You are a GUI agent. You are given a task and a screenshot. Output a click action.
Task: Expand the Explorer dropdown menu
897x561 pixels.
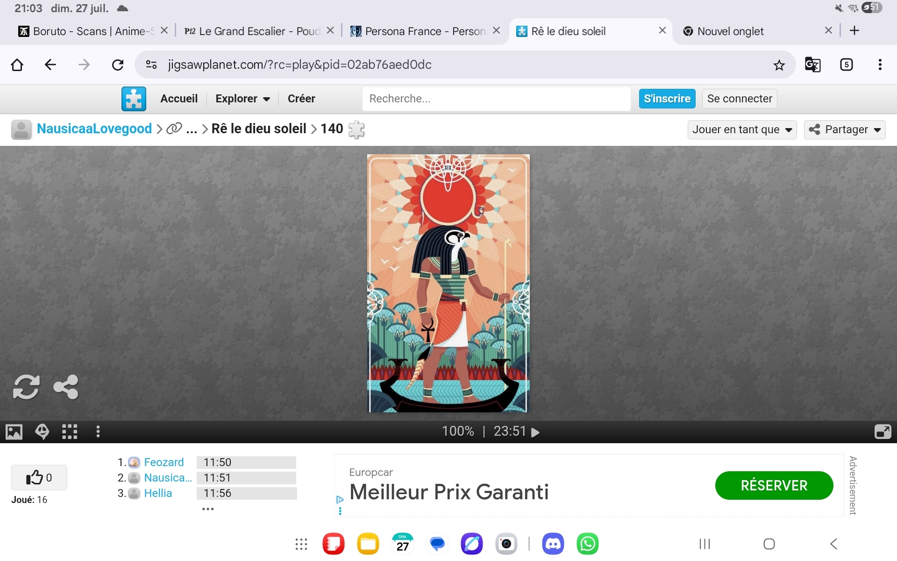point(242,99)
